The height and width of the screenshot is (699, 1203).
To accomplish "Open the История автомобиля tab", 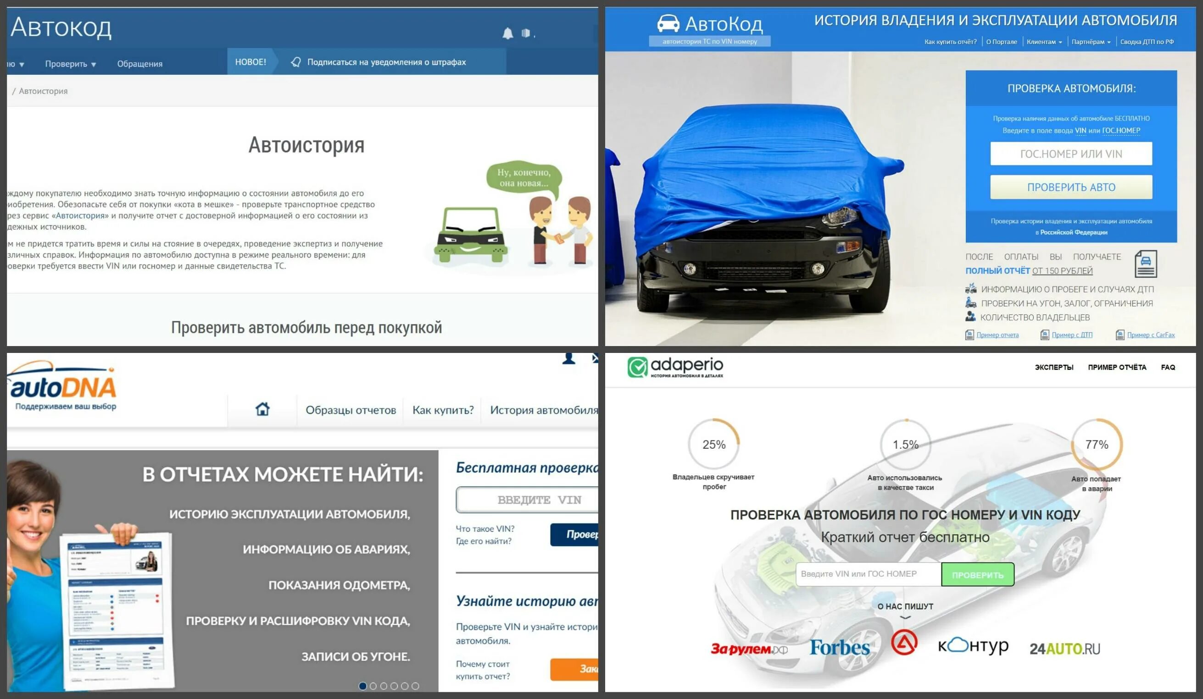I will [x=544, y=410].
